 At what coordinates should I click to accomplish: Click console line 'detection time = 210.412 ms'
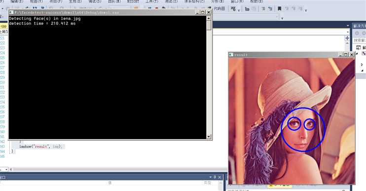coord(42,23)
